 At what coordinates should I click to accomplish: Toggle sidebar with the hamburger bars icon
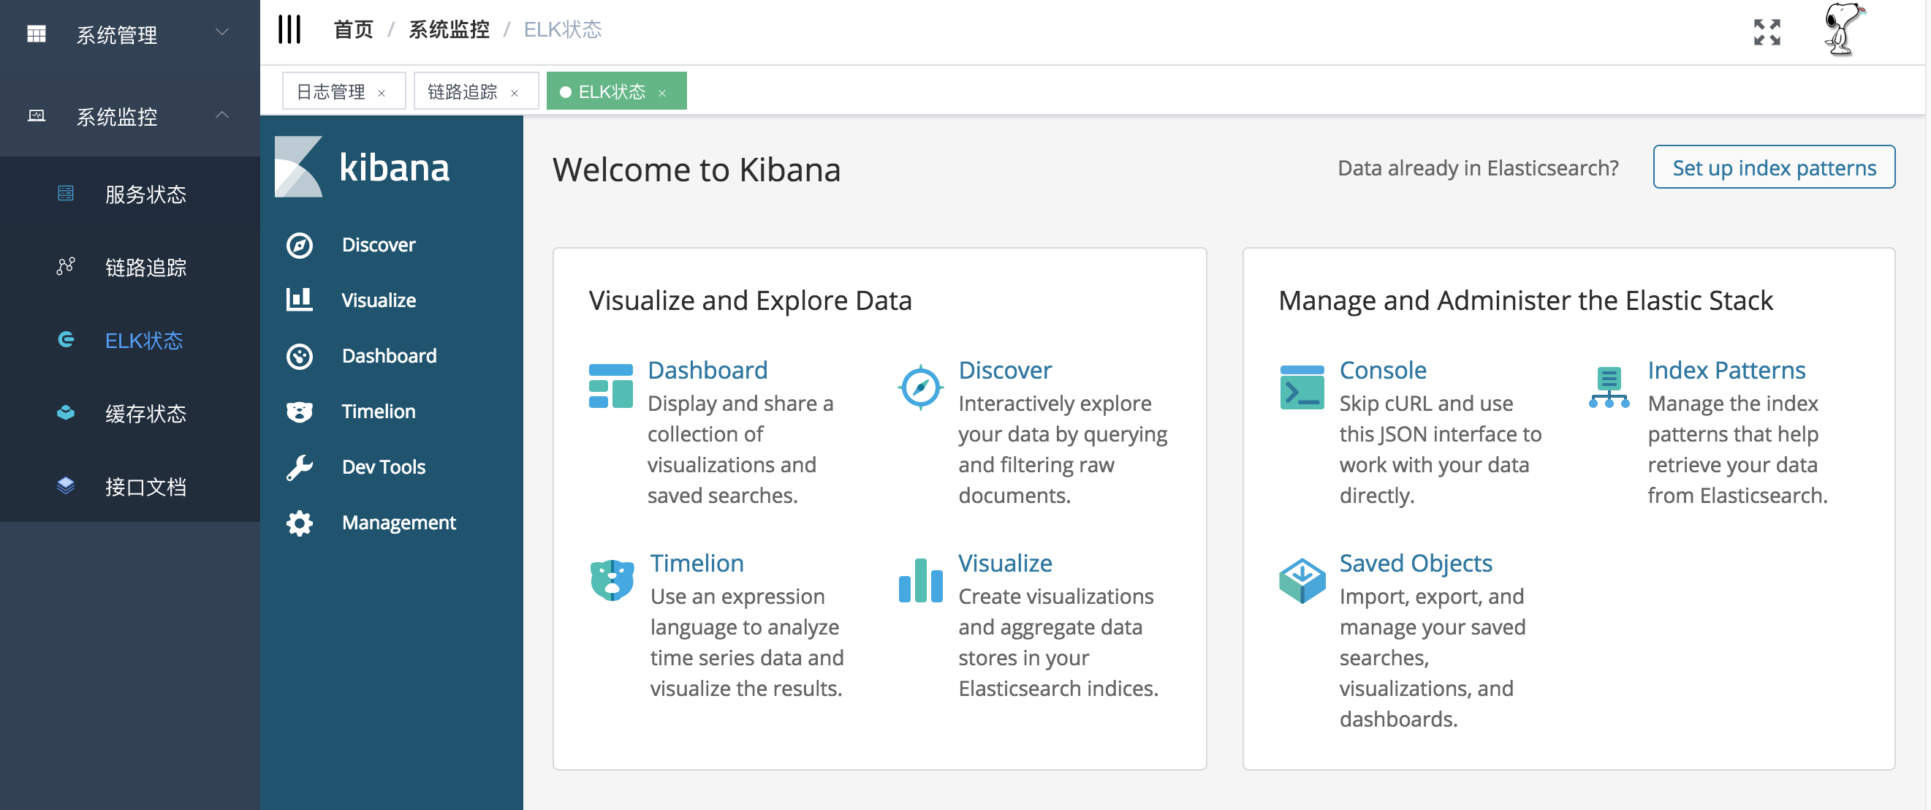click(x=289, y=30)
